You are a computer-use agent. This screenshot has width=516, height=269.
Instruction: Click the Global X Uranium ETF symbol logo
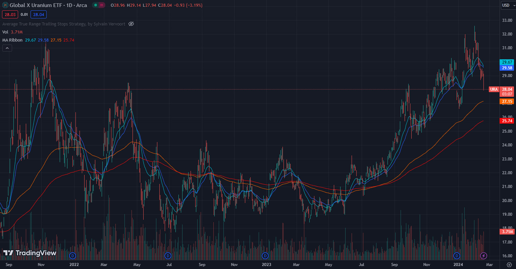[5, 5]
